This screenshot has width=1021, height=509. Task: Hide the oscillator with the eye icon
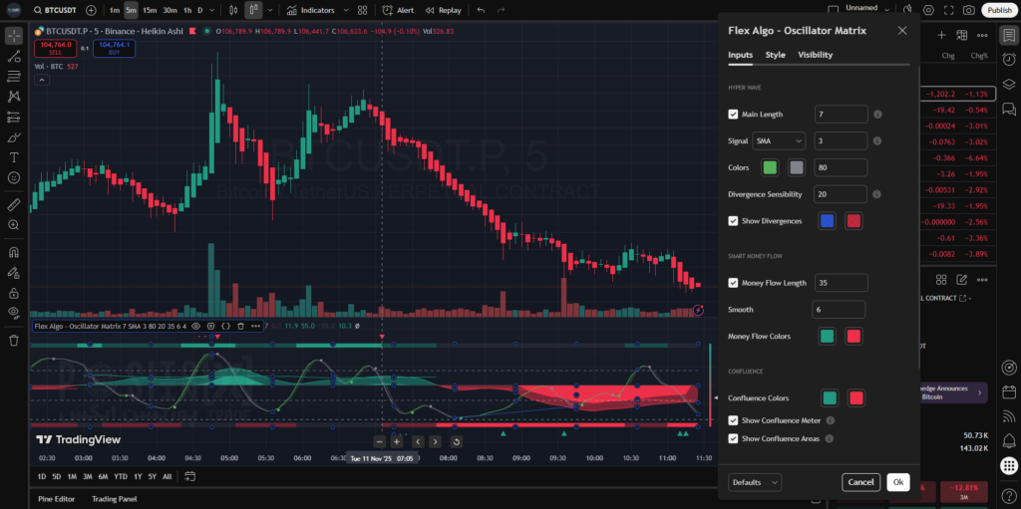click(x=196, y=326)
